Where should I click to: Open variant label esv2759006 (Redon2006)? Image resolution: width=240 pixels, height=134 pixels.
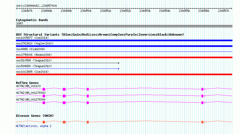[x=34, y=55]
